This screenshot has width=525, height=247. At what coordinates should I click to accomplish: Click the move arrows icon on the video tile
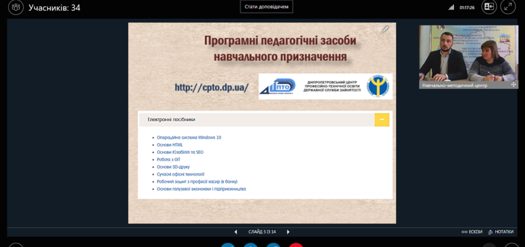[x=513, y=85]
